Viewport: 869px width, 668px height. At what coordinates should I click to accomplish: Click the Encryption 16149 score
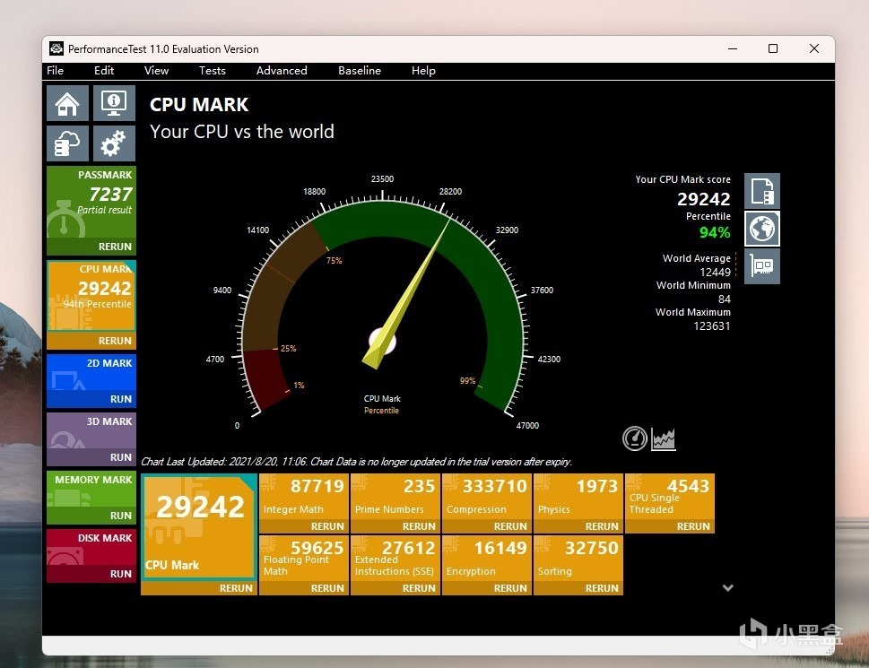pyautogui.click(x=500, y=548)
